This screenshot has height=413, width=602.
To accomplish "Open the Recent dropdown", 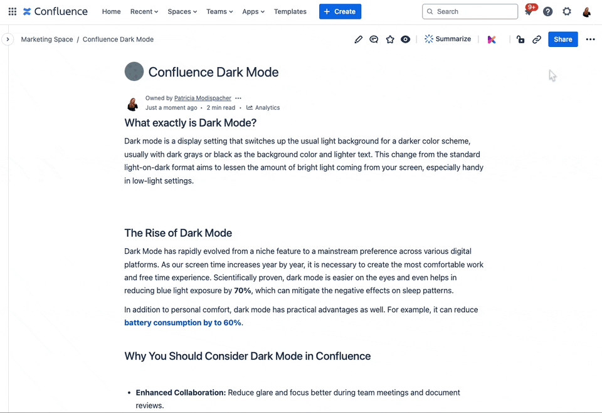I will [x=144, y=11].
